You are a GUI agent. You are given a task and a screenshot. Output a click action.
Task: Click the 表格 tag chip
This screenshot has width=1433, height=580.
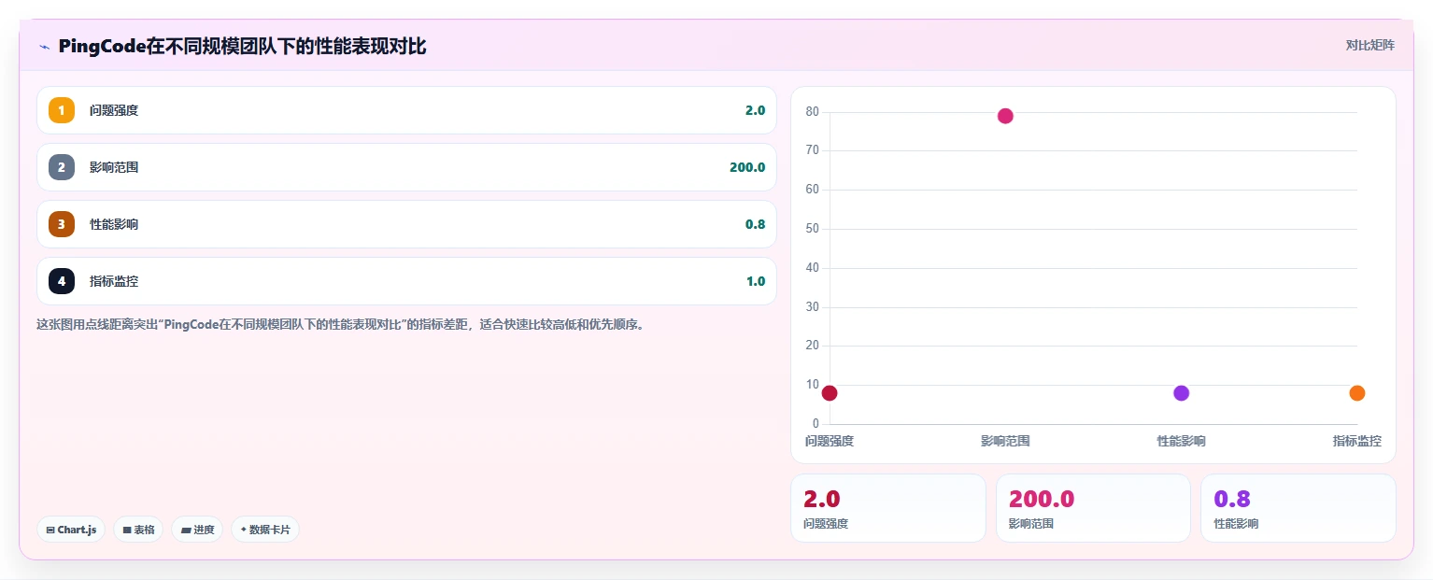pos(138,530)
